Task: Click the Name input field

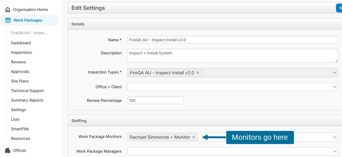Action: tap(232, 40)
